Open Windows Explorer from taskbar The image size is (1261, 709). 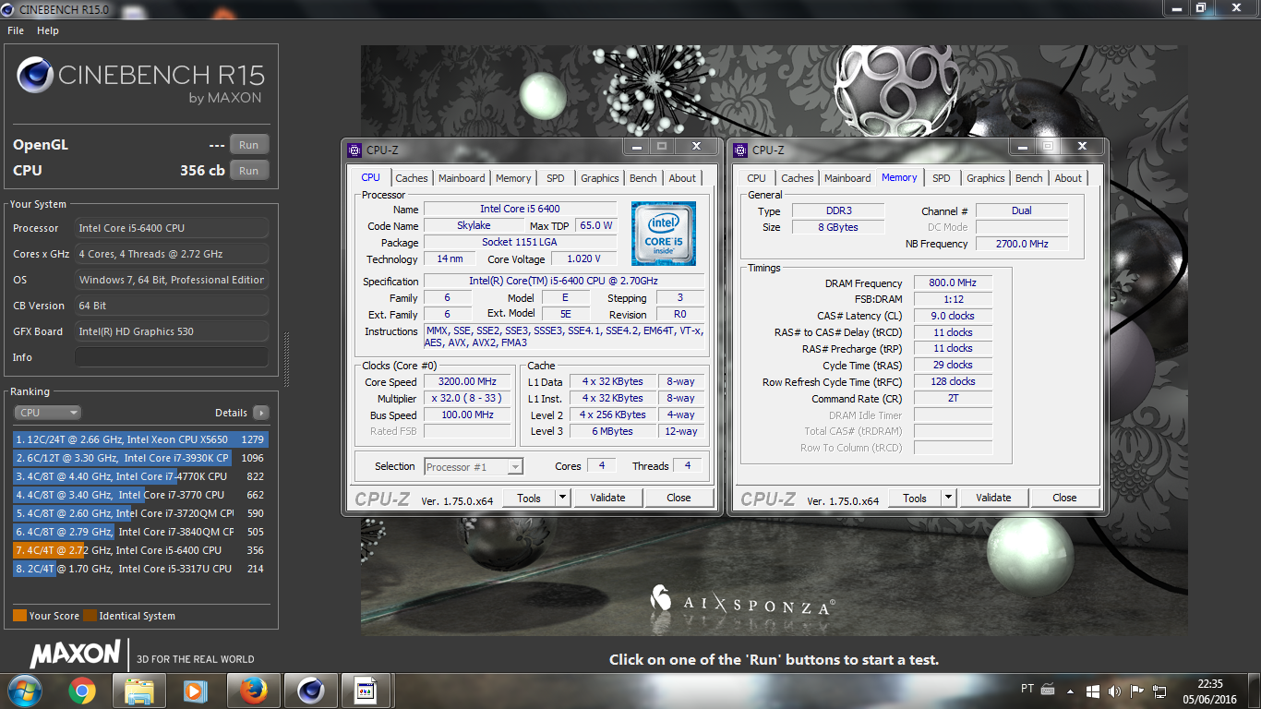tap(138, 691)
